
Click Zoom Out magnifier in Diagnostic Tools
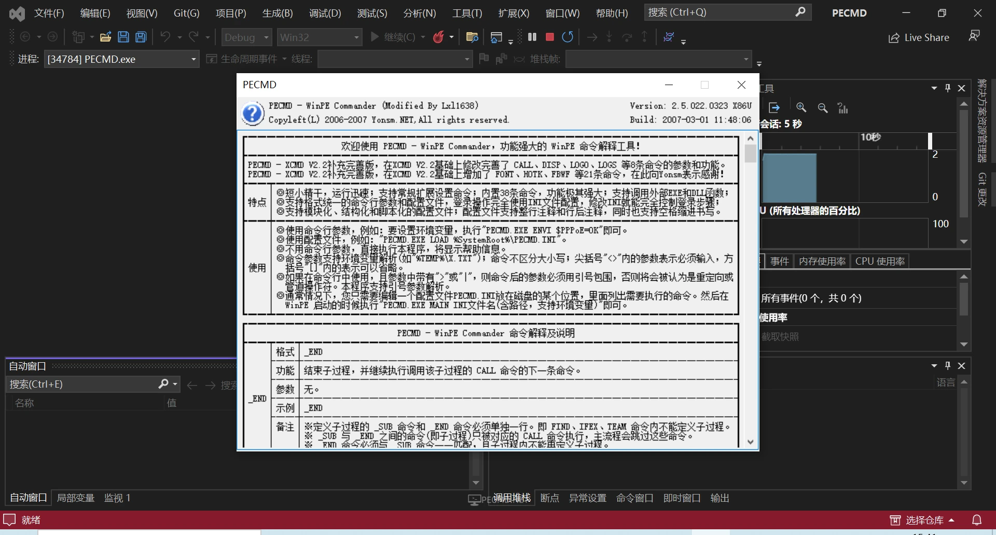(x=823, y=107)
